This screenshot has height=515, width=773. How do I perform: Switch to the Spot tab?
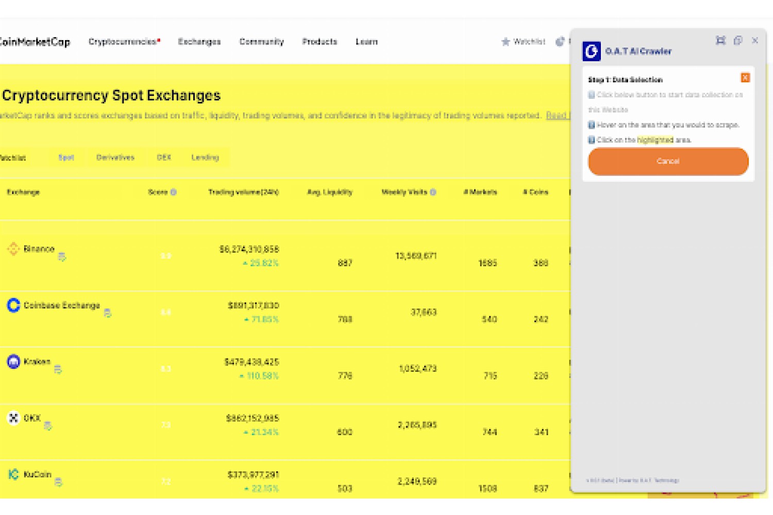click(66, 158)
